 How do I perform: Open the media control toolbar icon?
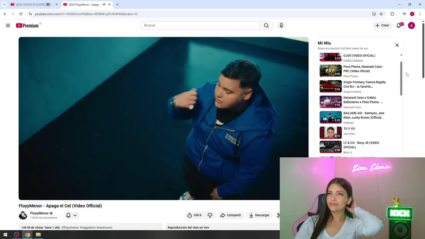coord(404,14)
